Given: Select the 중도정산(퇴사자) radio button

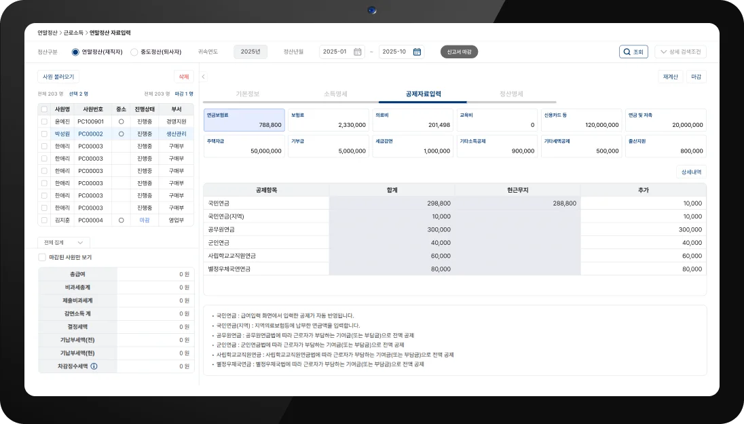Looking at the screenshot, I should 134,52.
